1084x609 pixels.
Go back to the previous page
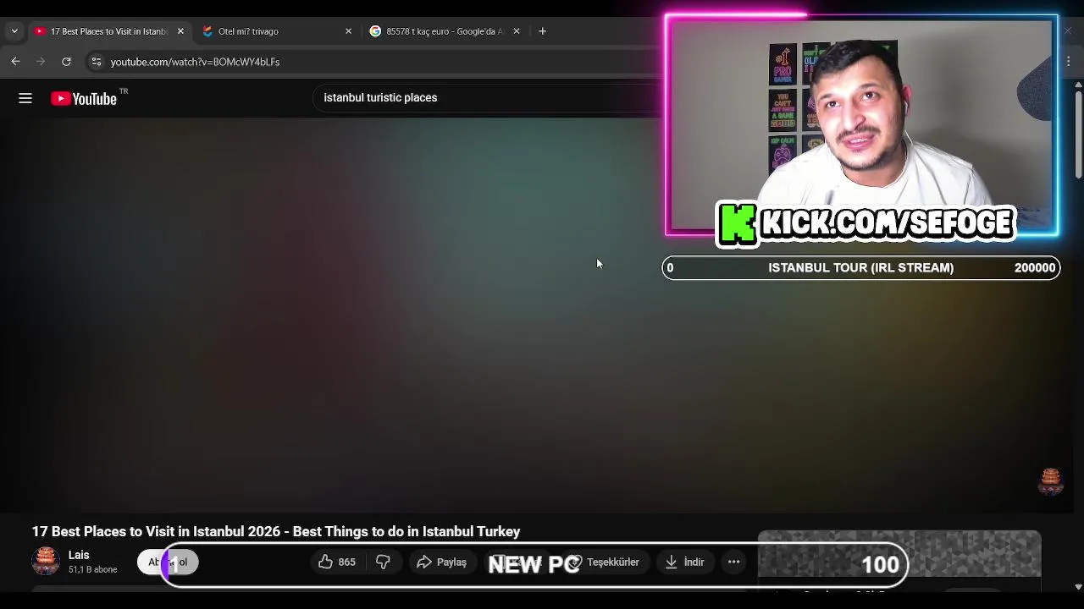tap(15, 62)
